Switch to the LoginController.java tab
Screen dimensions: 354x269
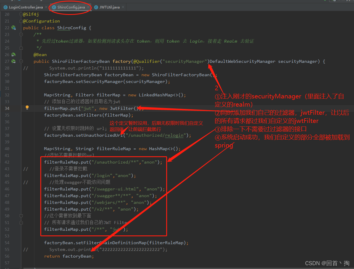tap(26, 7)
